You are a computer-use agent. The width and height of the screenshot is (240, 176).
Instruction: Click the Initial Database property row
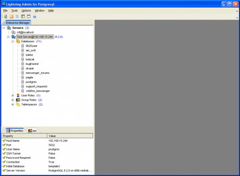pos(48,166)
